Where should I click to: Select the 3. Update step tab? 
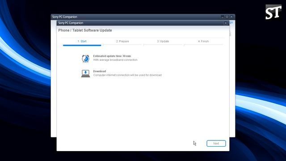[x=163, y=42]
